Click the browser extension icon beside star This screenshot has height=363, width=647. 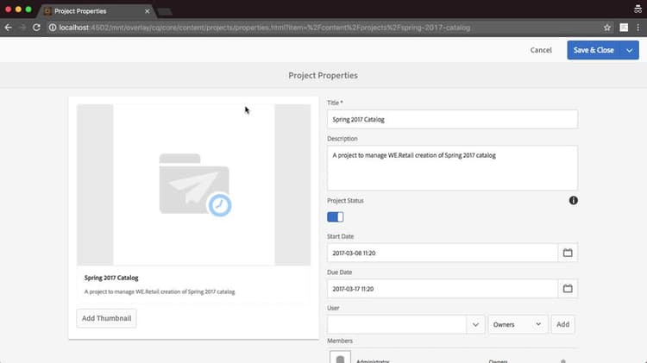click(x=624, y=28)
